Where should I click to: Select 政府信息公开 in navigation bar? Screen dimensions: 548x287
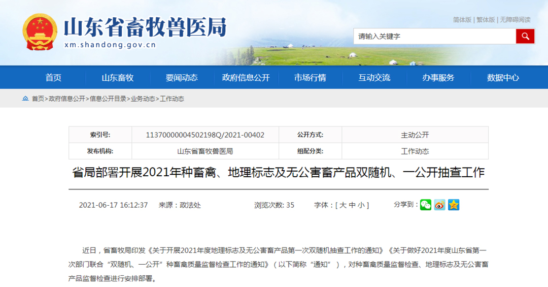(x=246, y=78)
